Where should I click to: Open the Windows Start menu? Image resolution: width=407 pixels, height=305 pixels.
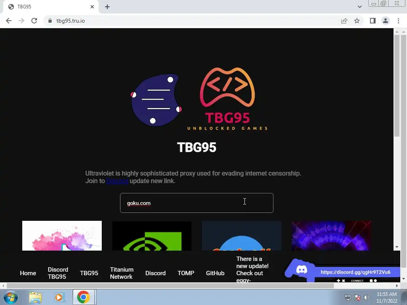point(10,297)
